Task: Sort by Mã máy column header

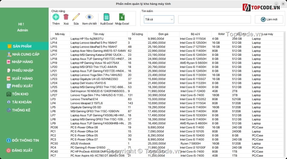Action: tap(60, 34)
